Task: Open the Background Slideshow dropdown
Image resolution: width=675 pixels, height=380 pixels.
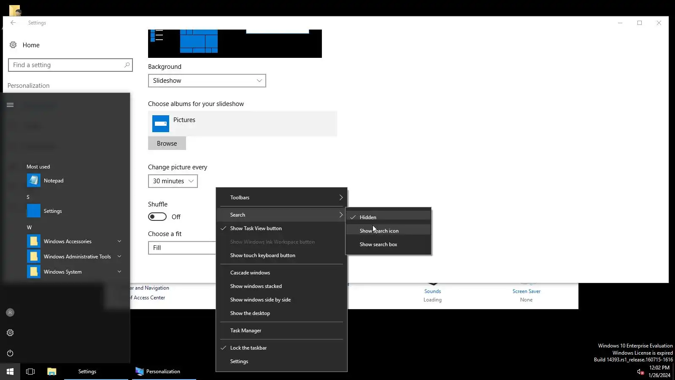Action: tap(207, 81)
